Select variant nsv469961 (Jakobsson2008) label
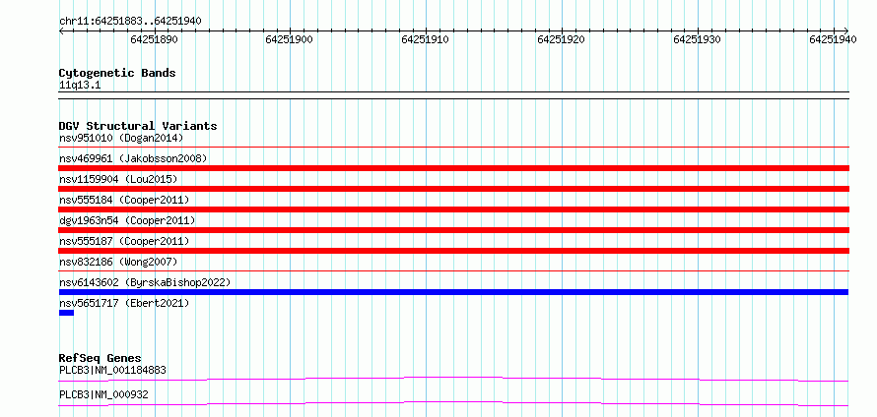The width and height of the screenshot is (877, 417). point(133,158)
